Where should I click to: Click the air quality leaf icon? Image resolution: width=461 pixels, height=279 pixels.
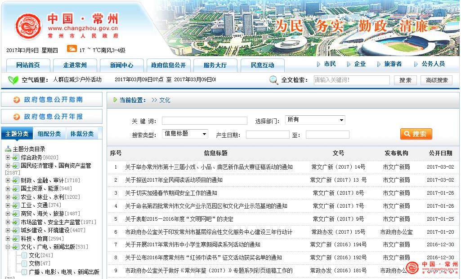[13, 80]
